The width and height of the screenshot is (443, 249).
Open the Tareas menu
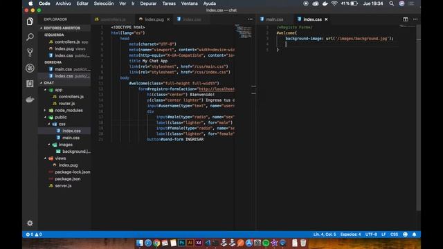coord(169,3)
